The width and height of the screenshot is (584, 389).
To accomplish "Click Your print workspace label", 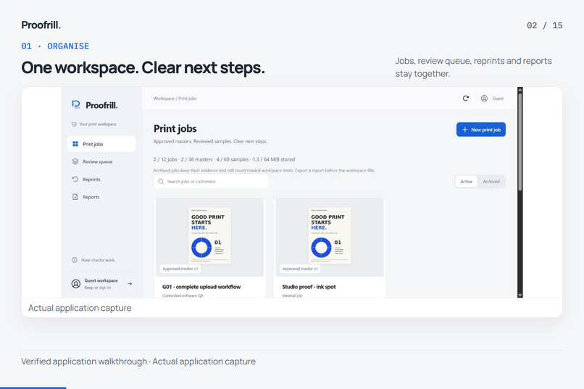I will tap(98, 125).
